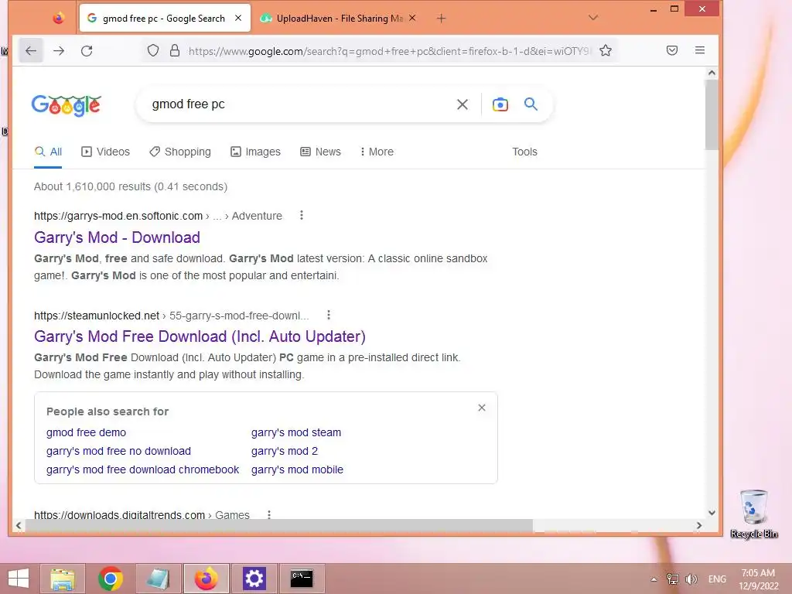Expand the More search filters menu
The image size is (792, 594).
[x=377, y=152]
